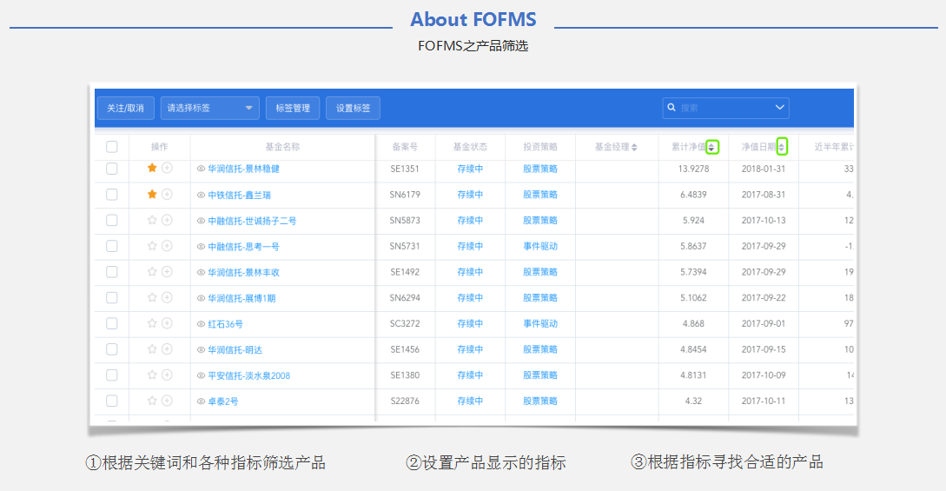Check the row for 中铁信托-鑫兰瑞

[x=111, y=195]
